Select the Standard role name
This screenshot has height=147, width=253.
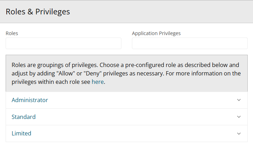pos(24,117)
